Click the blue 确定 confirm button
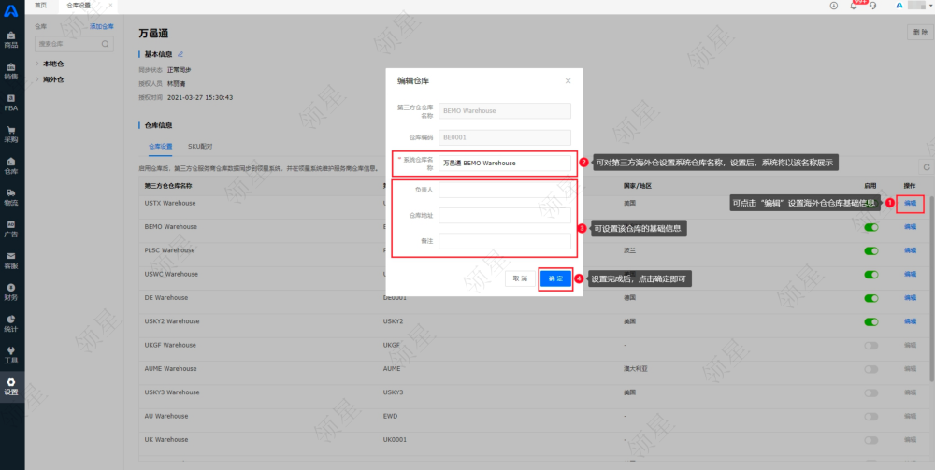This screenshot has height=470, width=935. pos(555,278)
